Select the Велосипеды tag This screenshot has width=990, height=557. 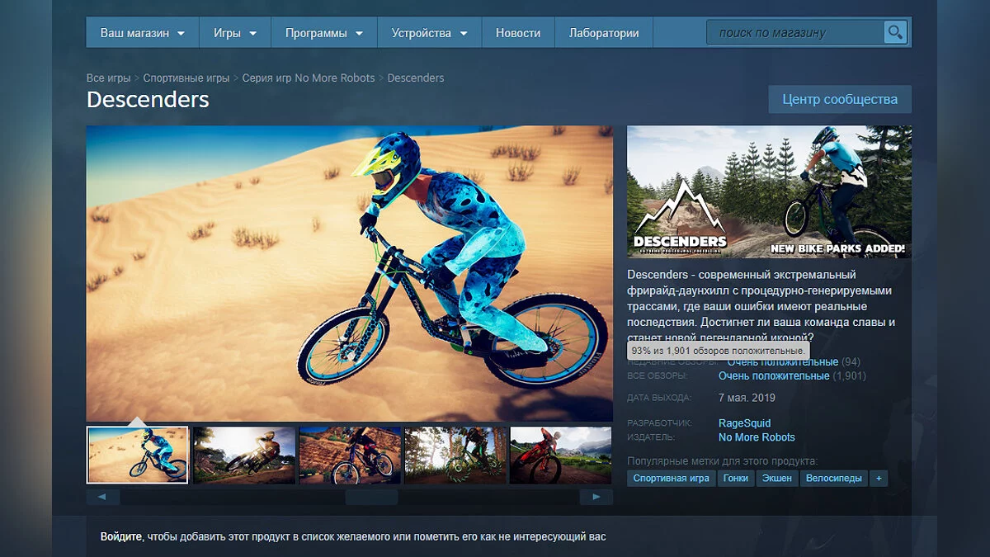point(834,478)
